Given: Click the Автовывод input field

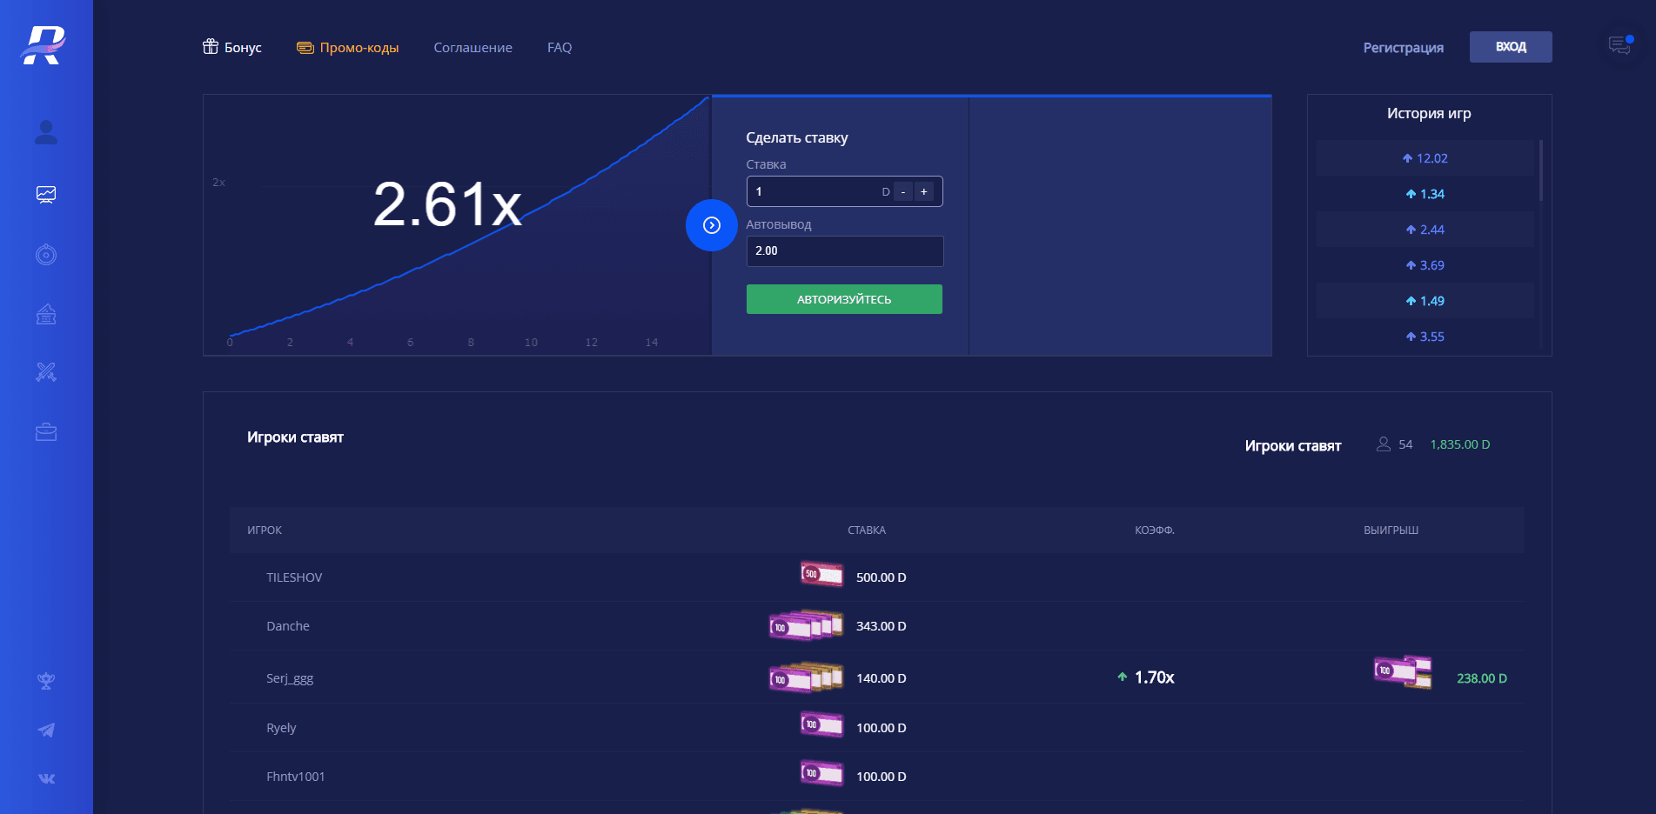Looking at the screenshot, I should coord(844,250).
